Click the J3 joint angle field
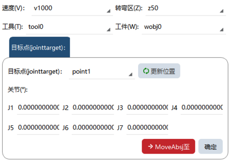The image size is (231, 163). 147,108
